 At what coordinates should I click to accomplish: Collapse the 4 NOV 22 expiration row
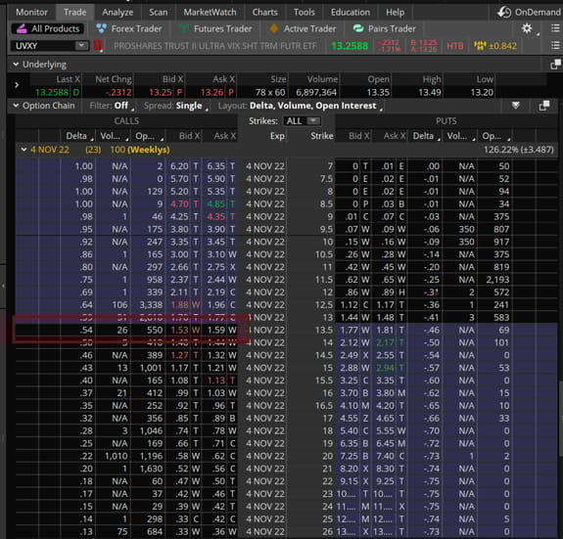[23, 150]
